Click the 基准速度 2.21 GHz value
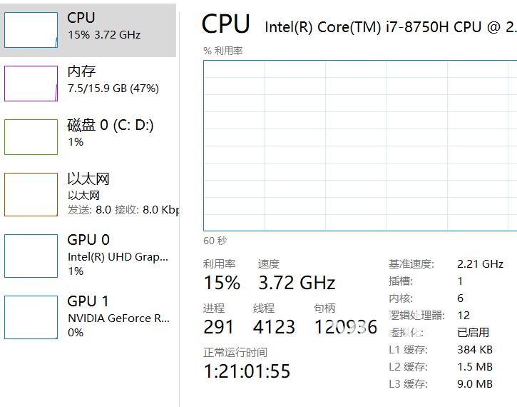 (x=480, y=264)
